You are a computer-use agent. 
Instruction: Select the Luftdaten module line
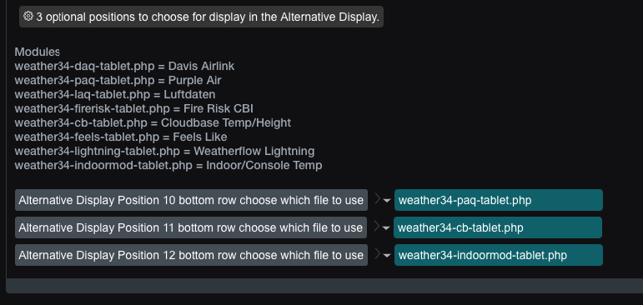pos(115,94)
